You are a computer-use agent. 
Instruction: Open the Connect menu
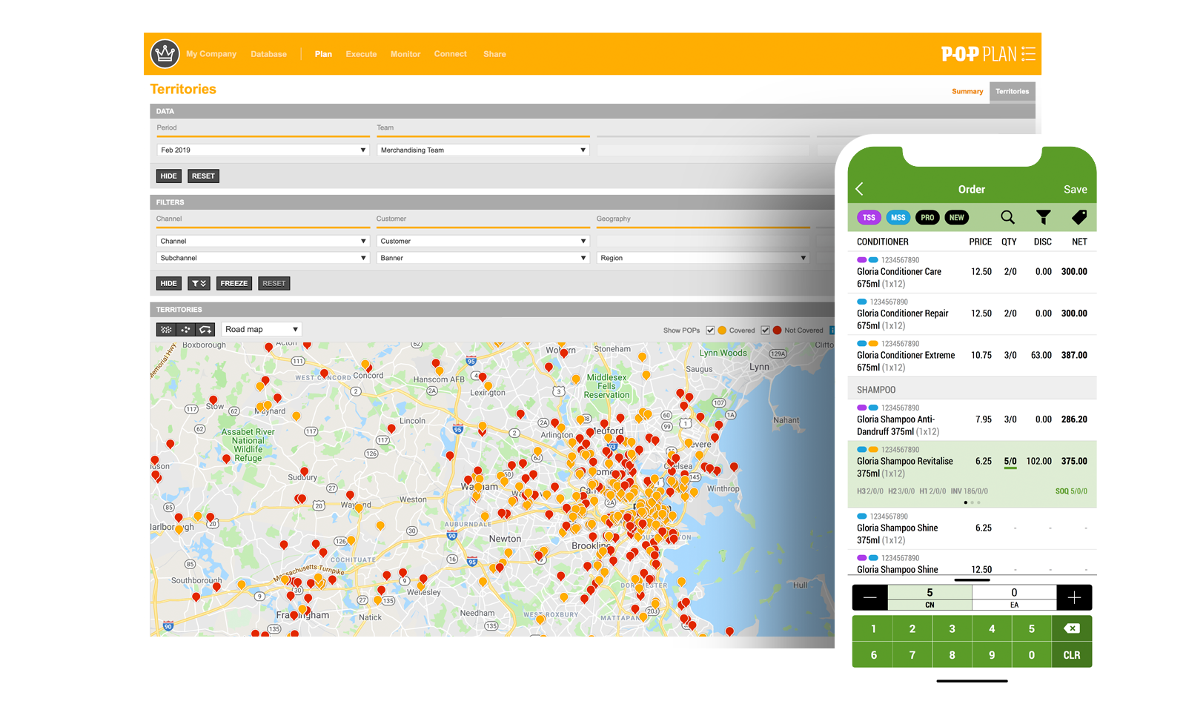[x=451, y=53]
